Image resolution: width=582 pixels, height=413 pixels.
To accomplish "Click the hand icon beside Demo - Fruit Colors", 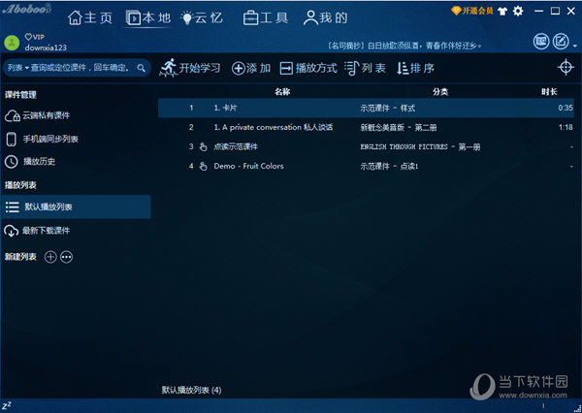I will [203, 166].
